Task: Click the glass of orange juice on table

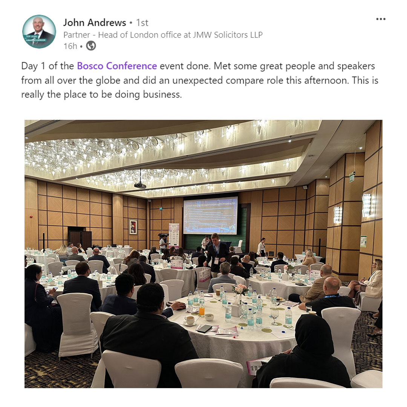Action: (202, 310)
